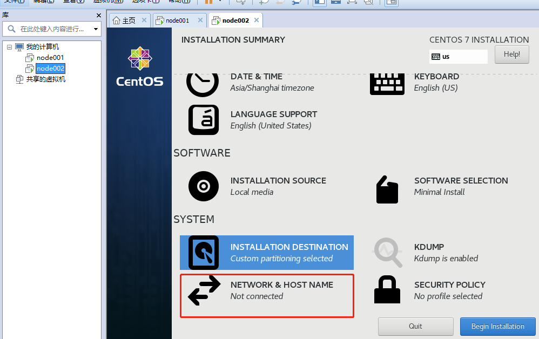The width and height of the screenshot is (539, 339).
Task: Click the Keyboard layout icon
Action: pos(387,83)
